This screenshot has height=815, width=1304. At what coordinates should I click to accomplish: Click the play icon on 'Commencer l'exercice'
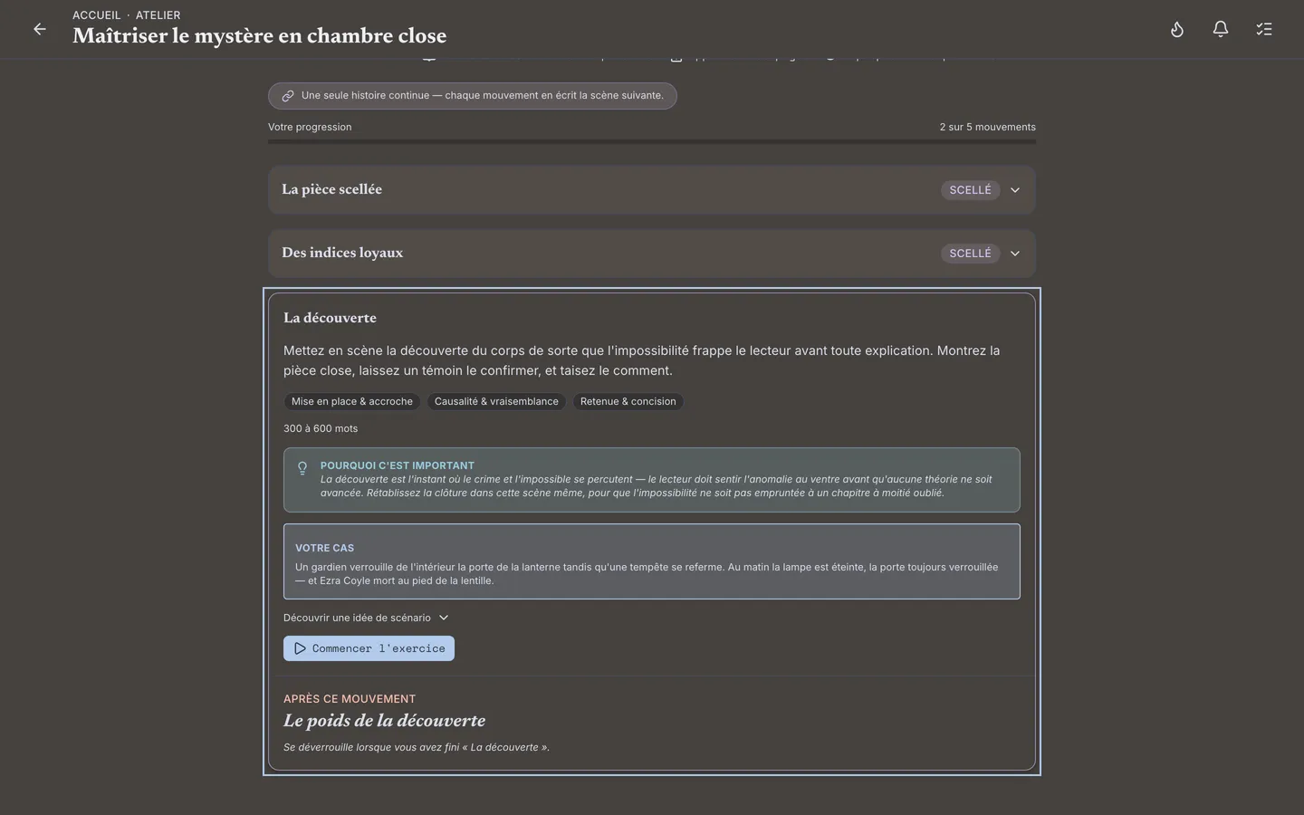point(300,648)
